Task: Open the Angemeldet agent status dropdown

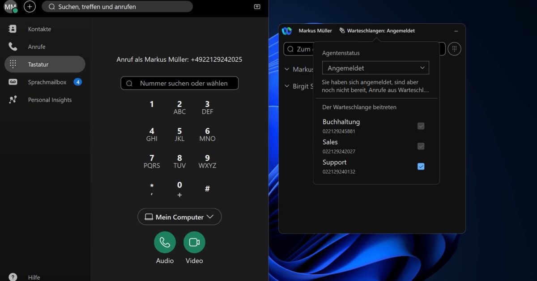Action: click(x=375, y=68)
